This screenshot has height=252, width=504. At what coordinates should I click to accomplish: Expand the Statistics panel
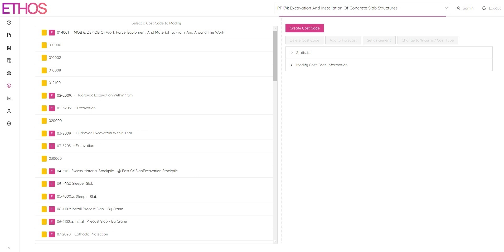(x=303, y=53)
